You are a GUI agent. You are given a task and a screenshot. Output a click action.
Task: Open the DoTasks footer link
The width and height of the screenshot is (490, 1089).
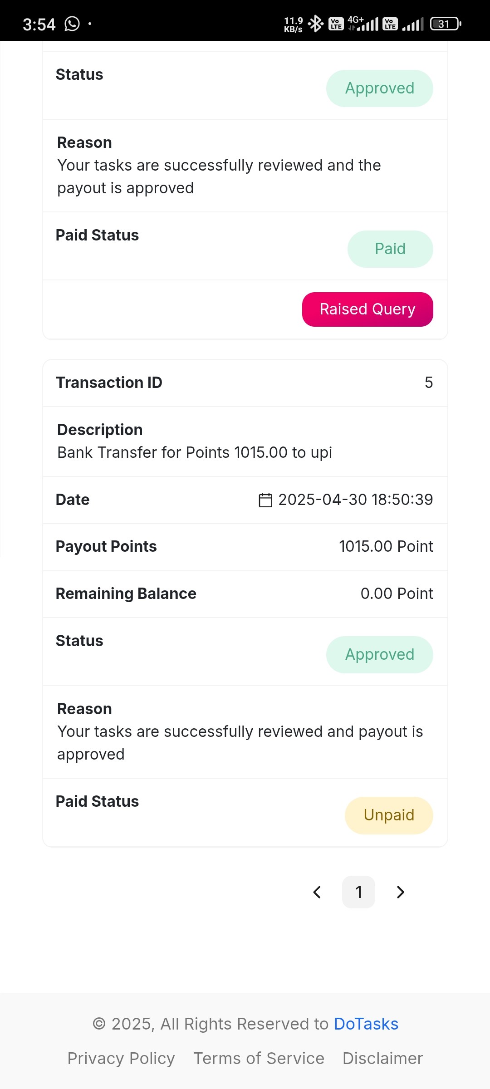(x=366, y=1024)
